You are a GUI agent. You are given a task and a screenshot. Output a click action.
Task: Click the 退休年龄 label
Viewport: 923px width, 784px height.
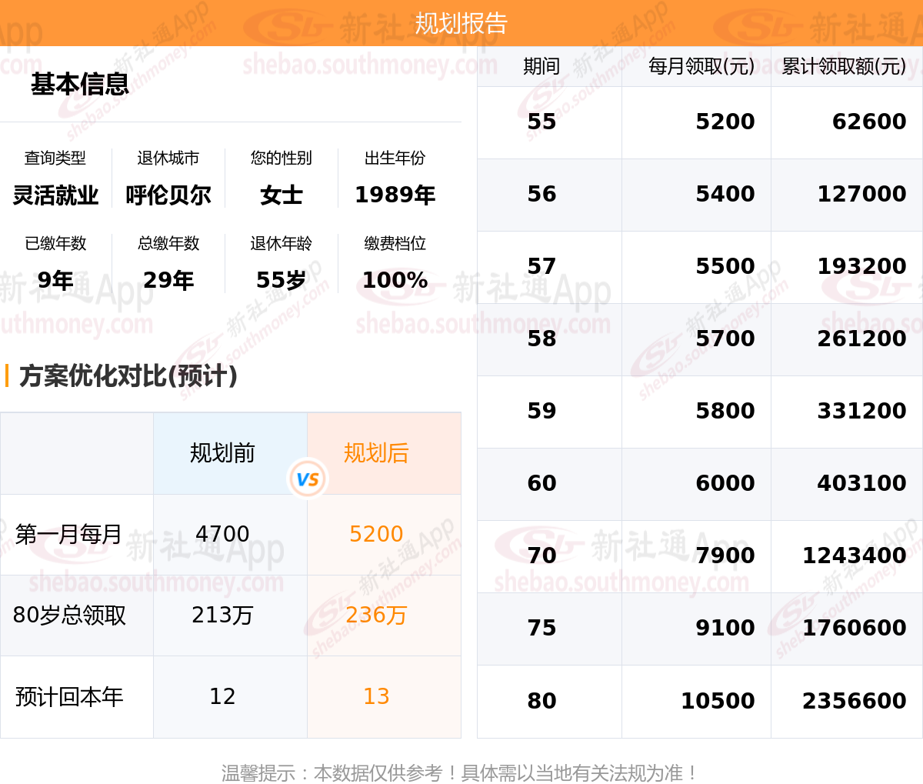click(x=282, y=243)
